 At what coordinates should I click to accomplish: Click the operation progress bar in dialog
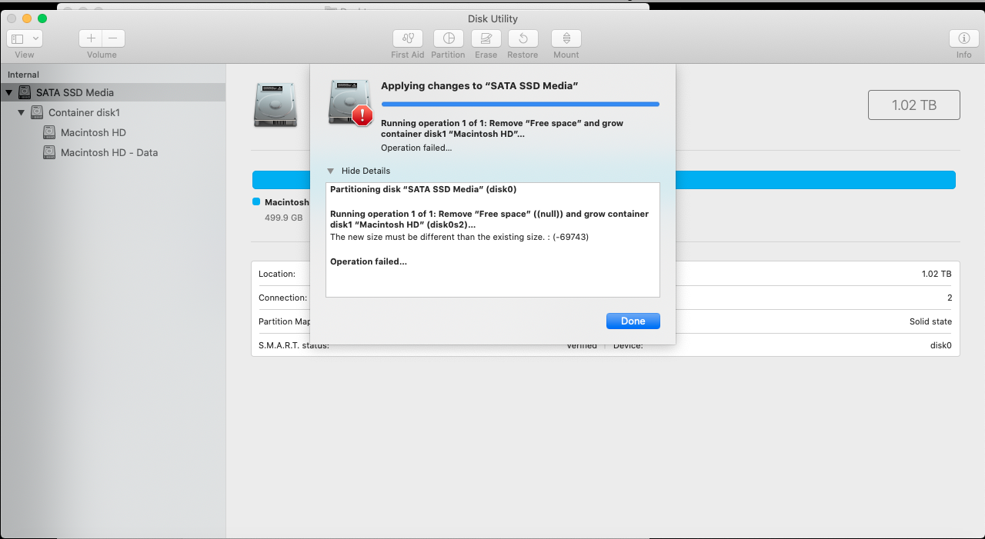[520, 104]
